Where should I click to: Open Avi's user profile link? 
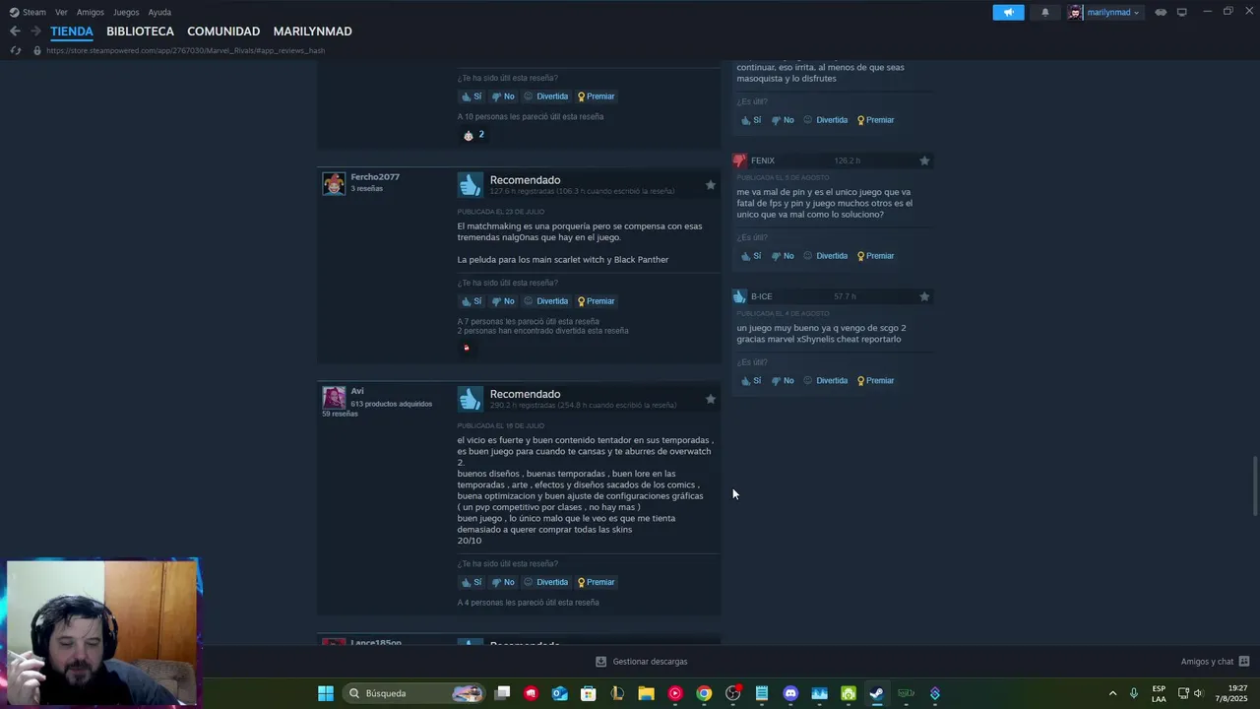(x=357, y=391)
